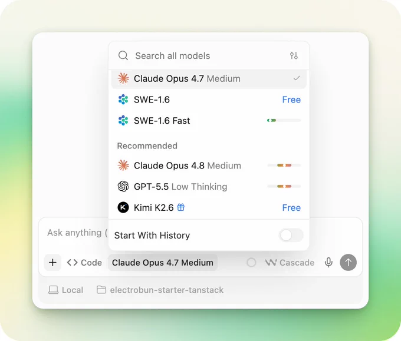Viewport: 401px width, 341px height.
Task: Click the SWE-1.6 Fast cost meter
Action: (x=284, y=120)
